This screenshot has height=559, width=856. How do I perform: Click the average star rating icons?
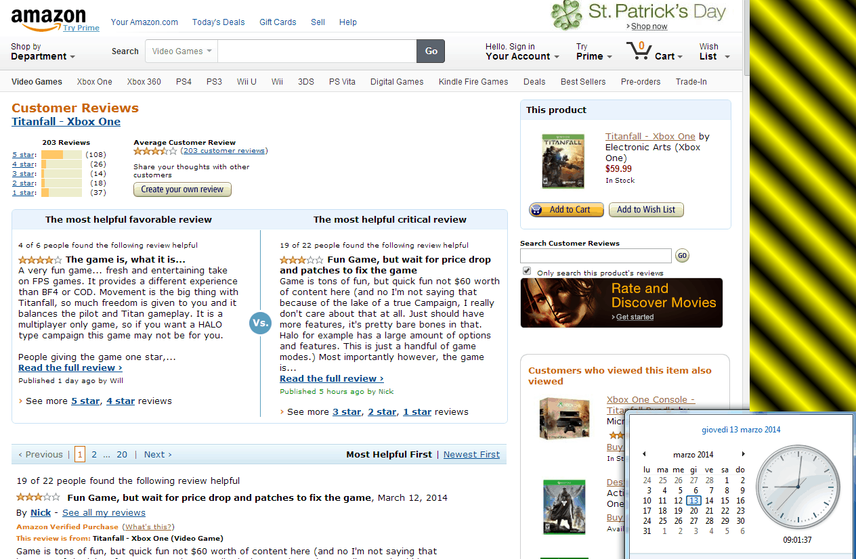click(155, 151)
